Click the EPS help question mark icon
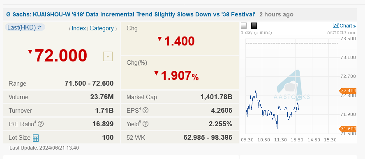The image size is (365, 159). click(145, 111)
